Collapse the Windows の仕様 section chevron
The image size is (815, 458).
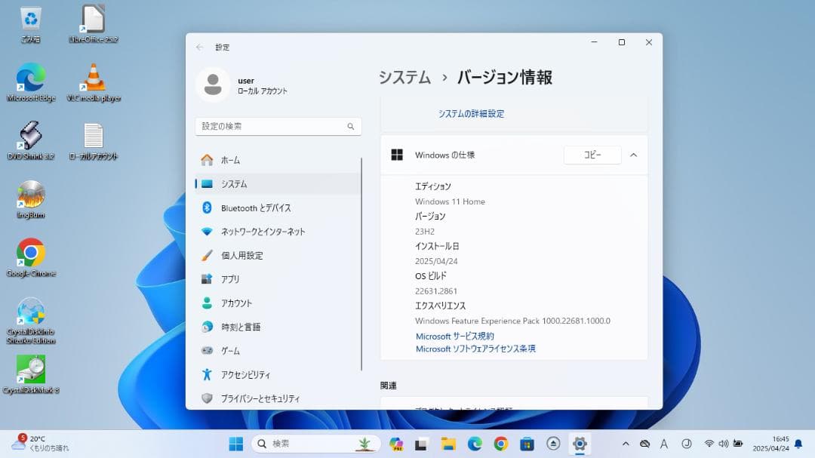(x=634, y=155)
